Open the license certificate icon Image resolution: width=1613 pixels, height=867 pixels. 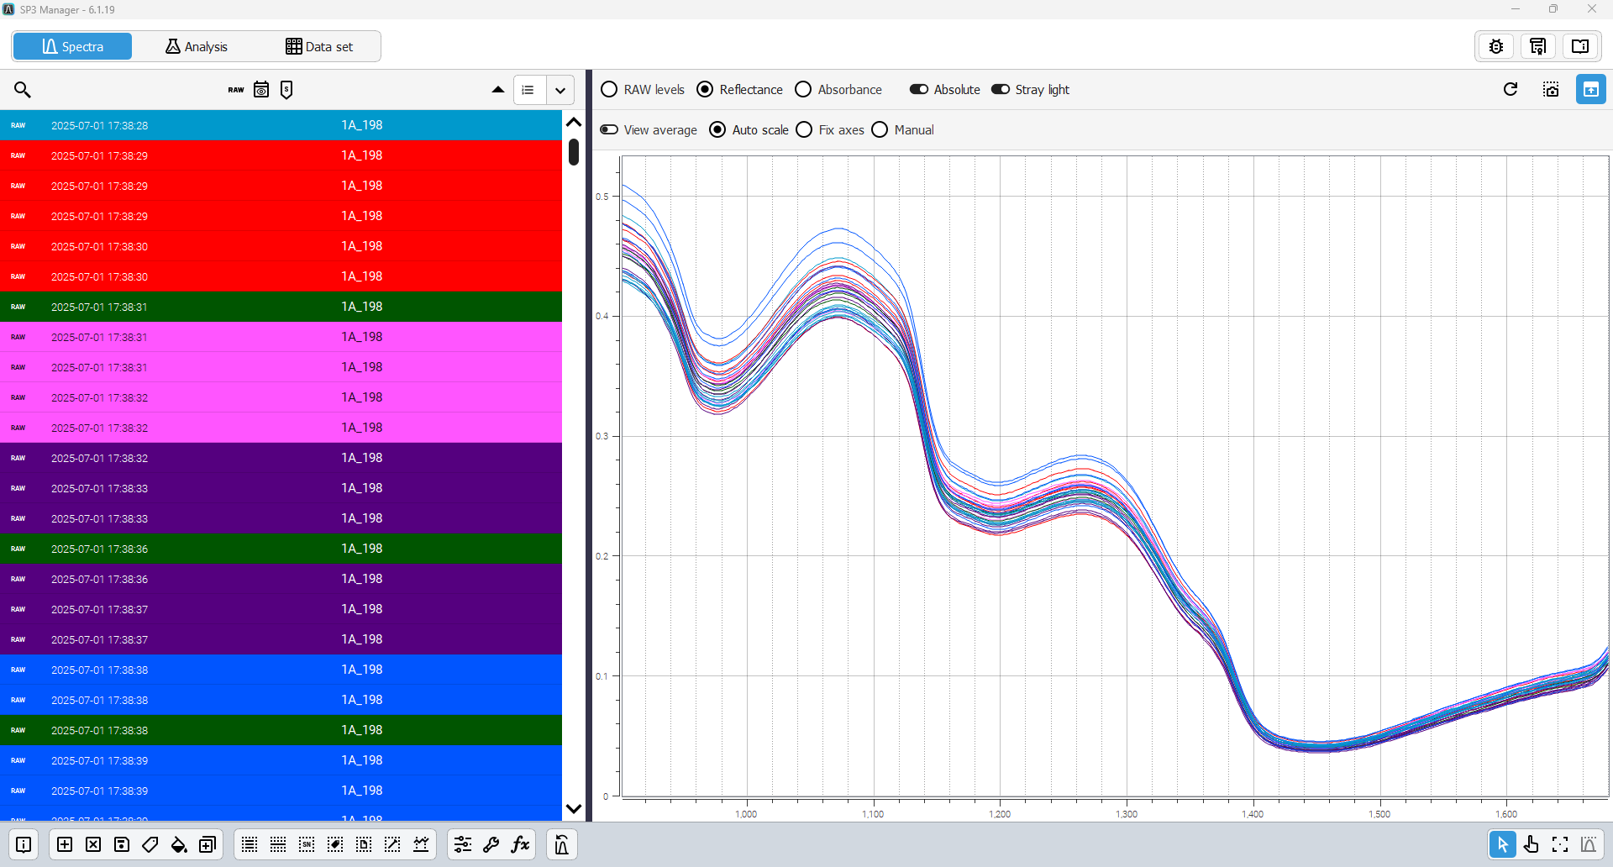tap(1538, 46)
